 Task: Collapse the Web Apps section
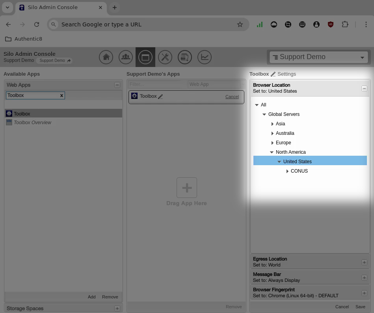[x=117, y=85]
